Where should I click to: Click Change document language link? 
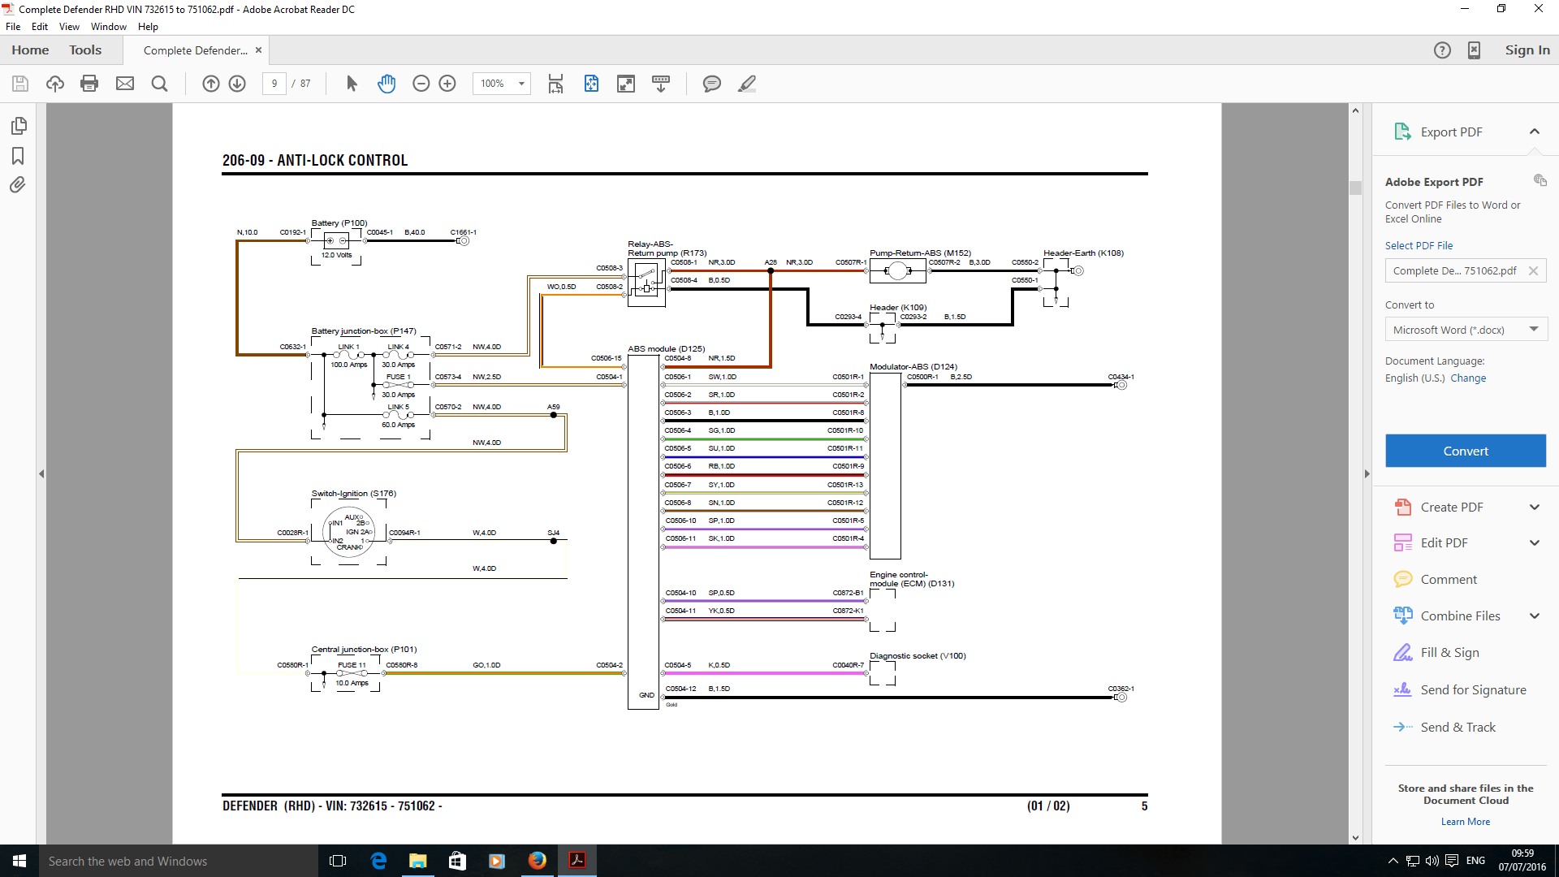(x=1468, y=378)
